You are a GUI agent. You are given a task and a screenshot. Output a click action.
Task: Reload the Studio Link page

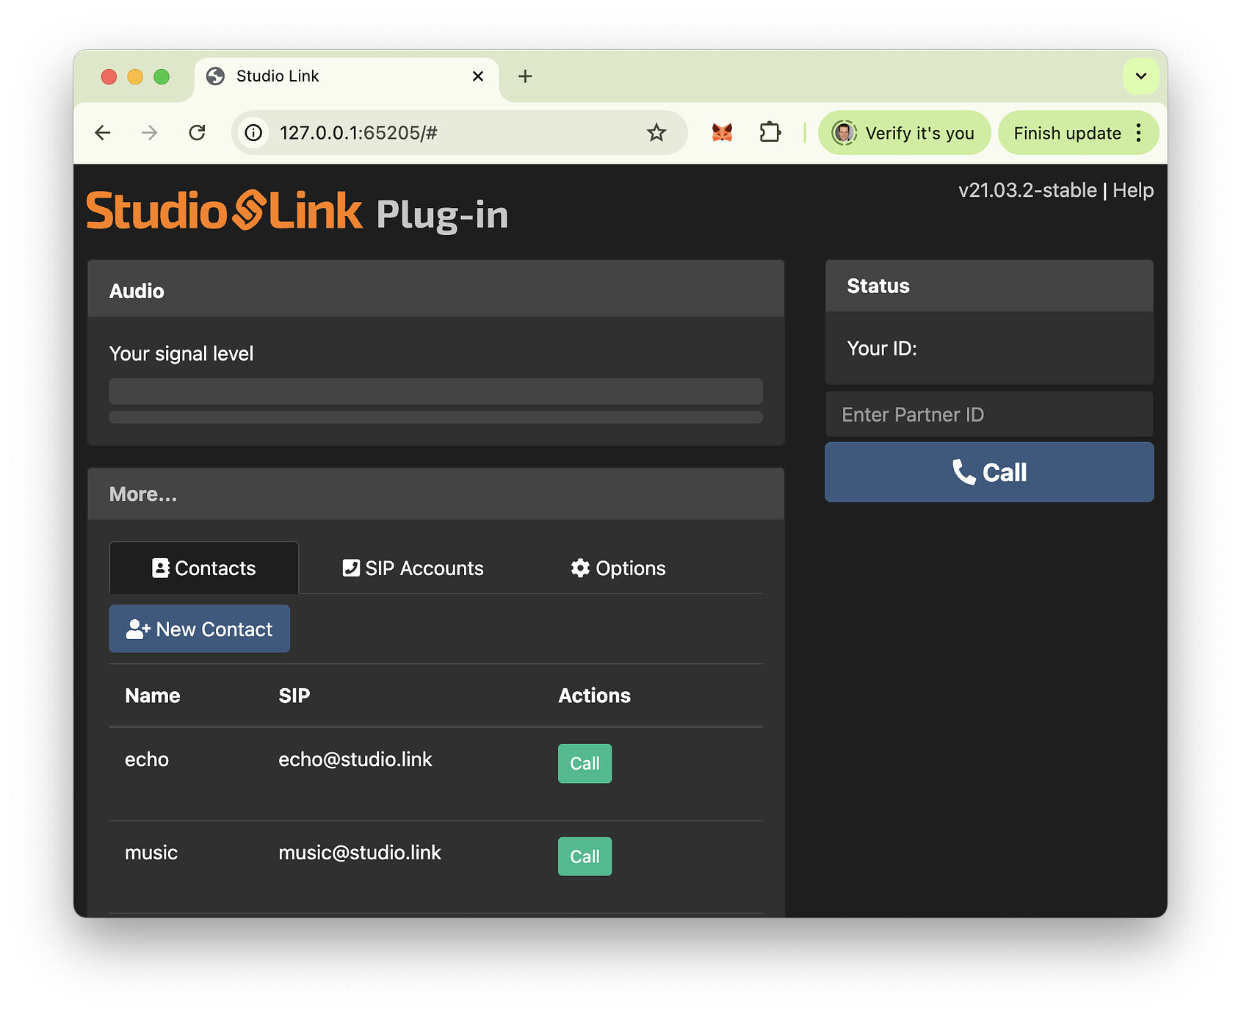pyautogui.click(x=197, y=133)
